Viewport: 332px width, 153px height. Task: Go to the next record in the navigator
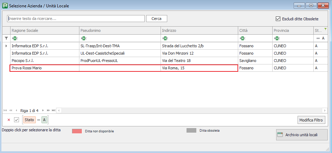tap(43, 110)
